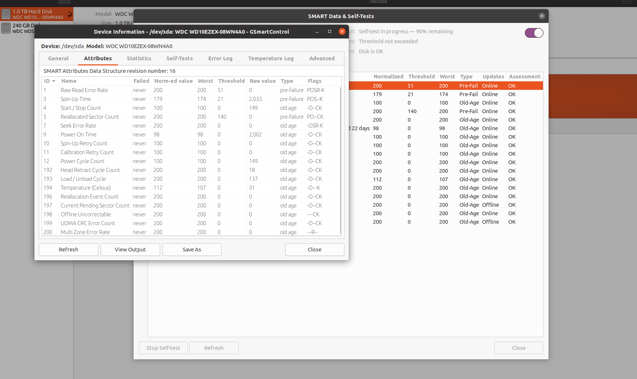The height and width of the screenshot is (379, 637).
Task: Select the Temperature (Celsius) attribute row
Action: tap(85, 188)
